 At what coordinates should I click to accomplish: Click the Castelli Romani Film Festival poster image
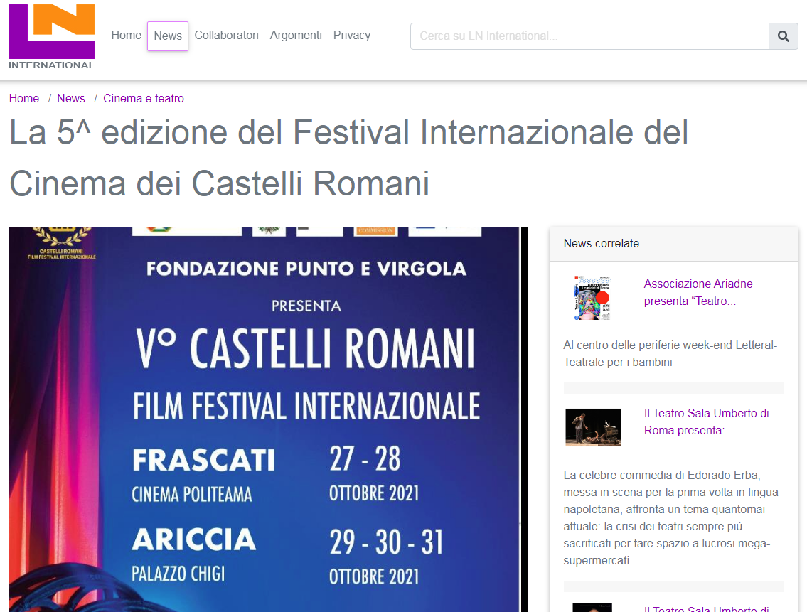click(x=268, y=419)
